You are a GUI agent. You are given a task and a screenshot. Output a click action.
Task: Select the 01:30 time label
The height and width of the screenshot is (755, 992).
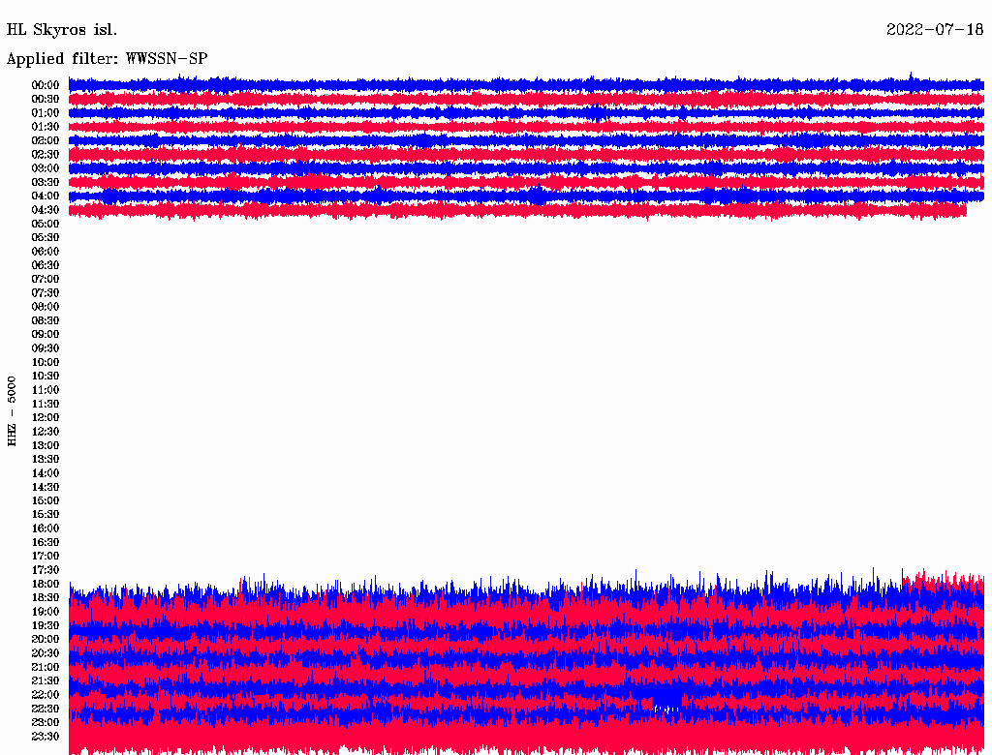[x=46, y=127]
